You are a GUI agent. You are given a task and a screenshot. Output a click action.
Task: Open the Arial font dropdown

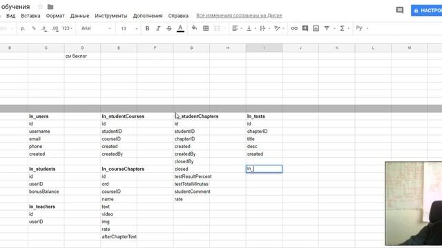point(96,28)
